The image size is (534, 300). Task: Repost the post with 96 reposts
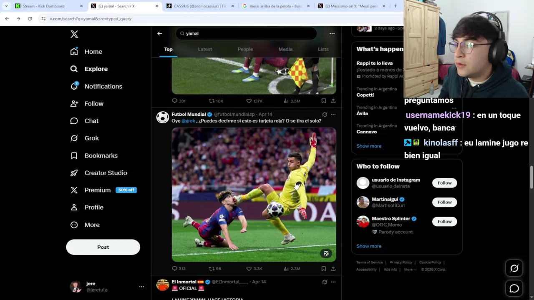[215, 269]
